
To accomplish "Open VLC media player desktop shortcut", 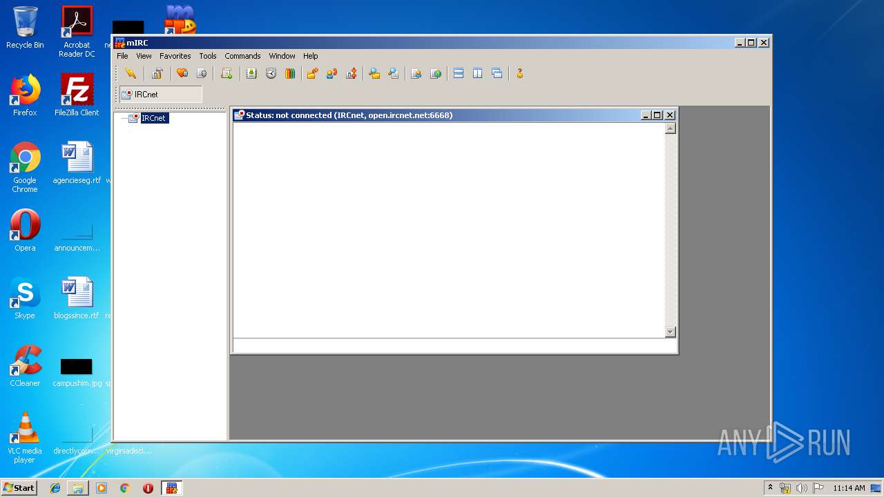I will 25,438.
